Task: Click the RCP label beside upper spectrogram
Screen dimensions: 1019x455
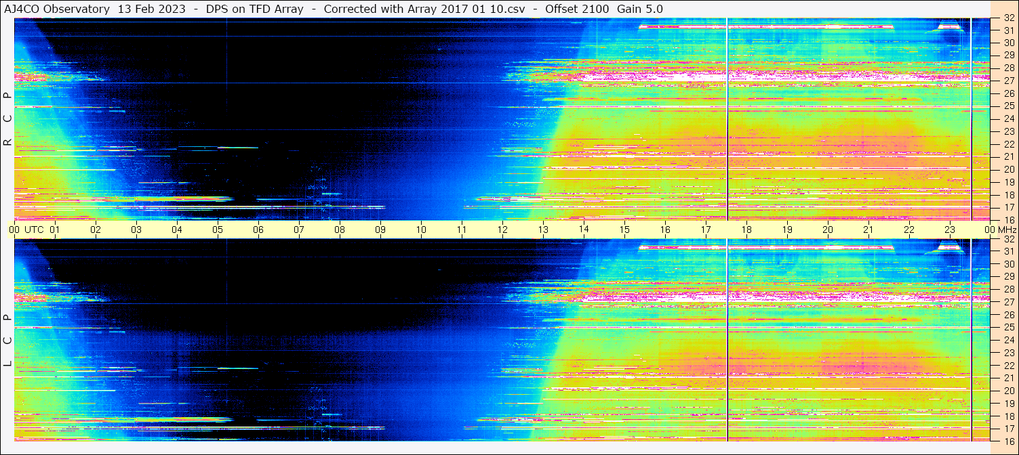Action: click(7, 118)
